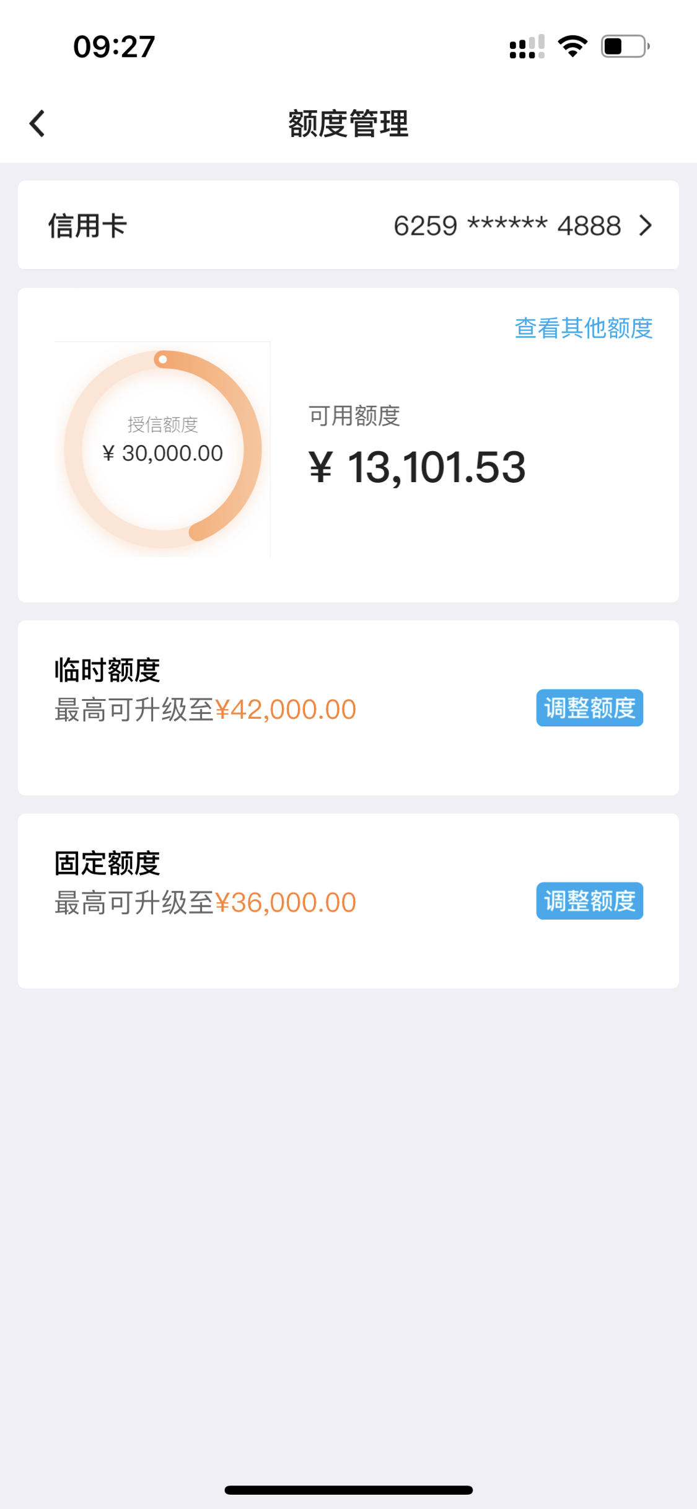The height and width of the screenshot is (1509, 697).
Task: Tap the 临时额度 heading
Action: point(107,670)
